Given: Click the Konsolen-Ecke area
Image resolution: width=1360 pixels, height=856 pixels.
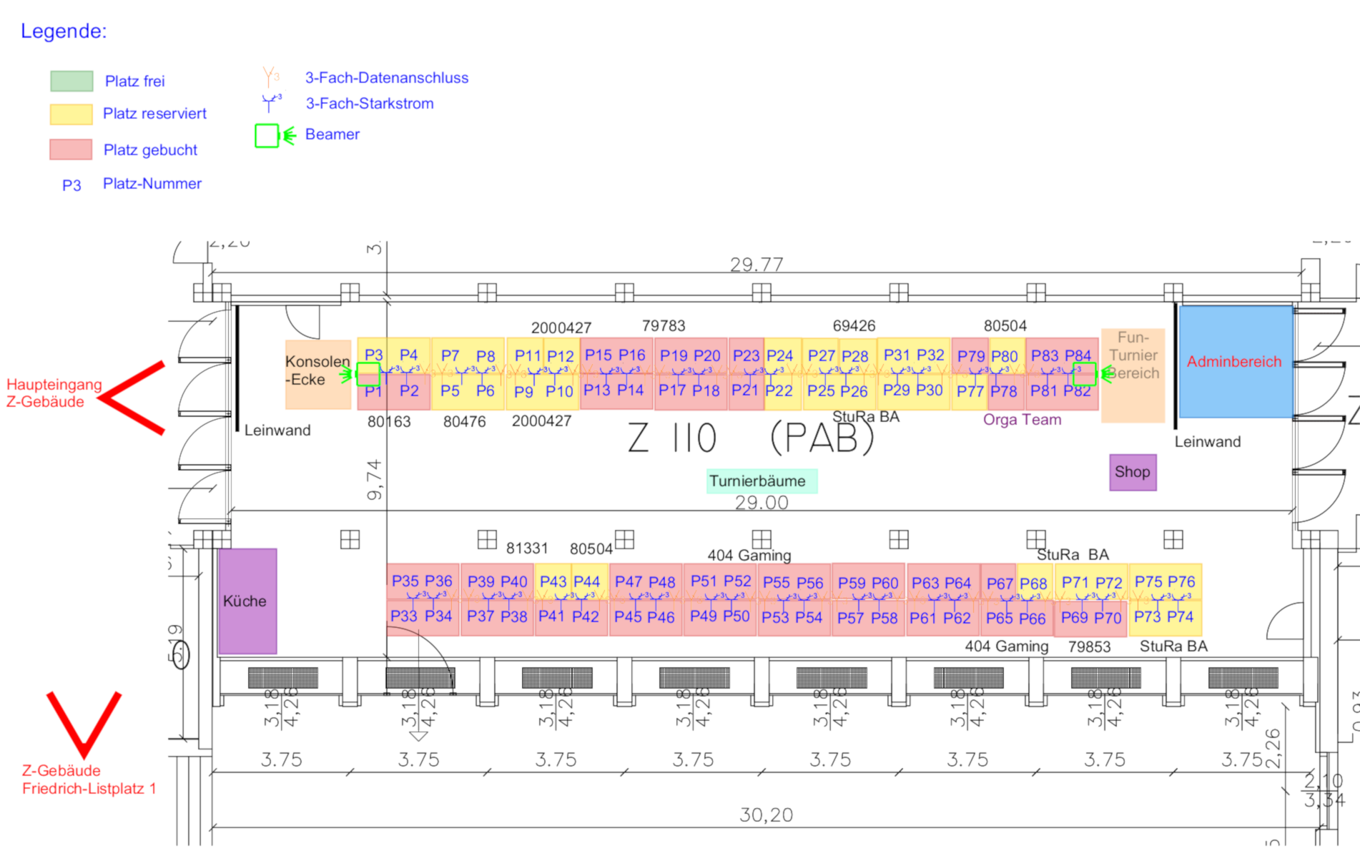Looking at the screenshot, I should 317,373.
